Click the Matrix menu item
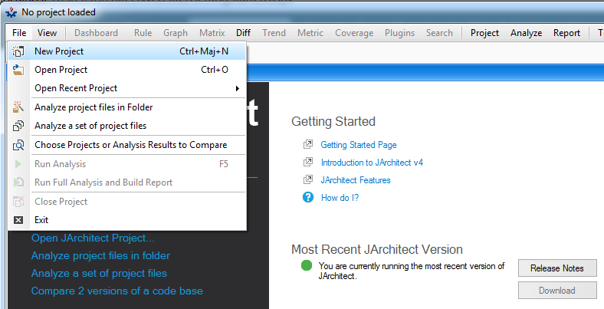604x309 pixels. tap(212, 33)
